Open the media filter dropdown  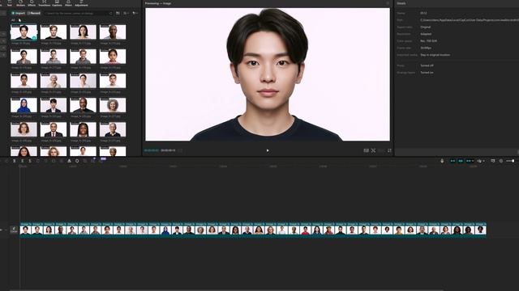(135, 13)
